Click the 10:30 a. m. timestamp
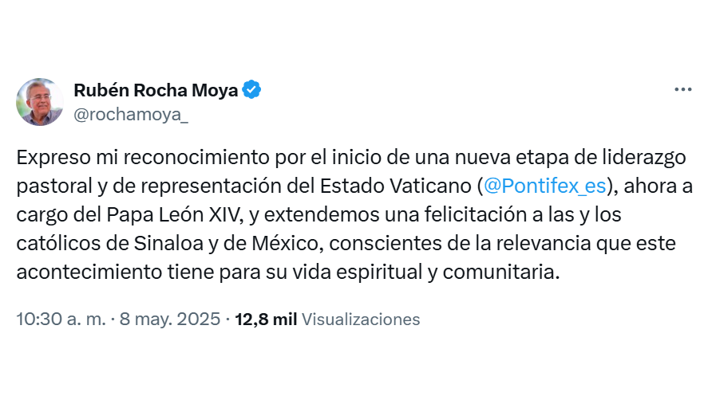Image resolution: width=712 pixels, height=400 pixels. pos(61,320)
